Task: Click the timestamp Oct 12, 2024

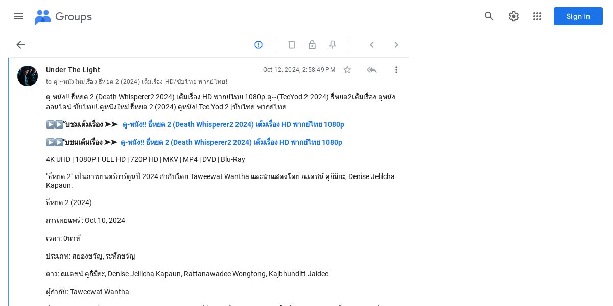Action: point(299,70)
